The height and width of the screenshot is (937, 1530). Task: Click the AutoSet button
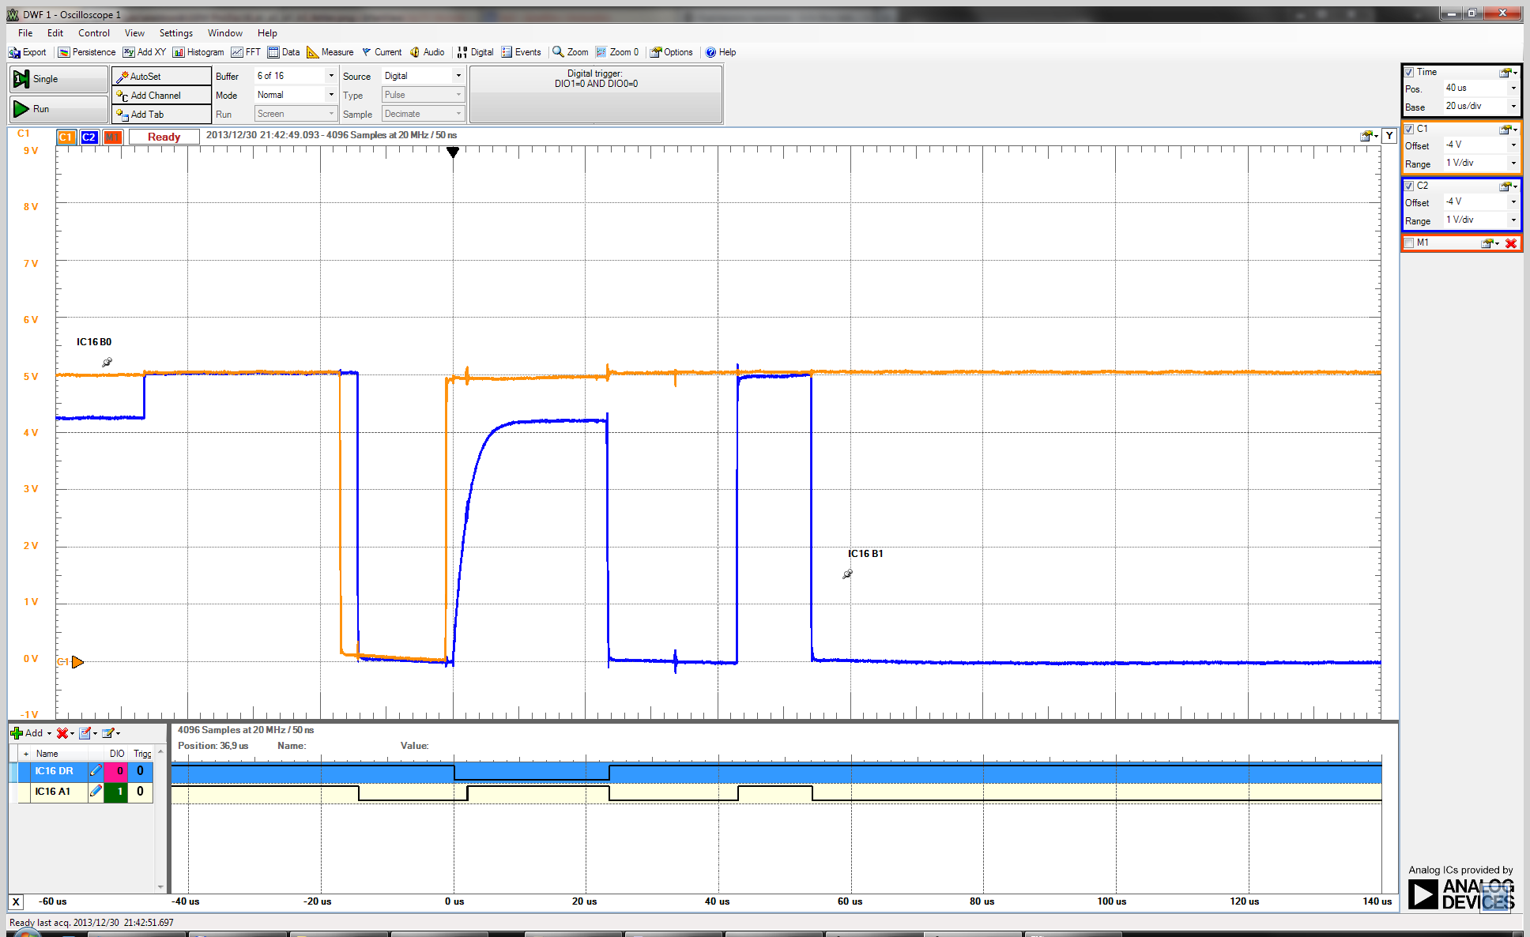pos(161,76)
